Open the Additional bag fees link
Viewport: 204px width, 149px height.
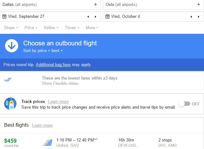53,64
